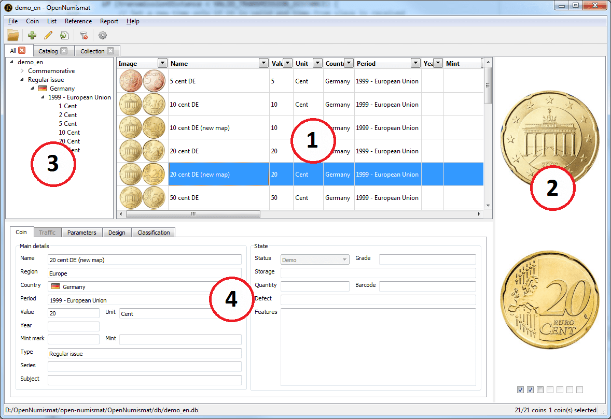611x419 pixels.
Task: Click the coin table horizontal scrollbar
Action: point(193,214)
